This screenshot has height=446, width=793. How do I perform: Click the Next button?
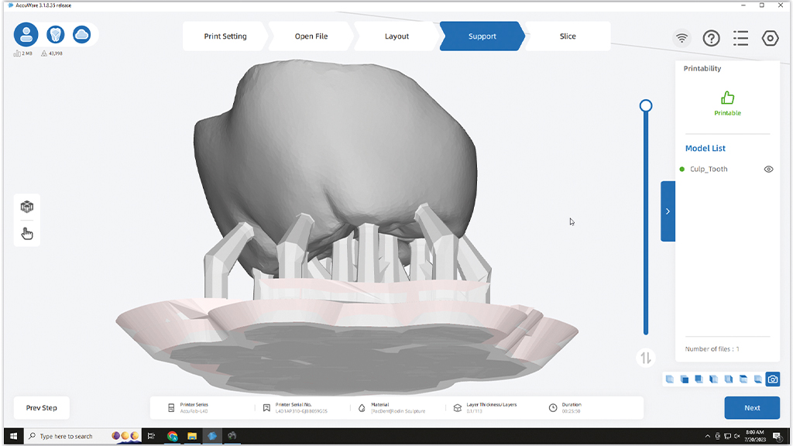point(752,407)
